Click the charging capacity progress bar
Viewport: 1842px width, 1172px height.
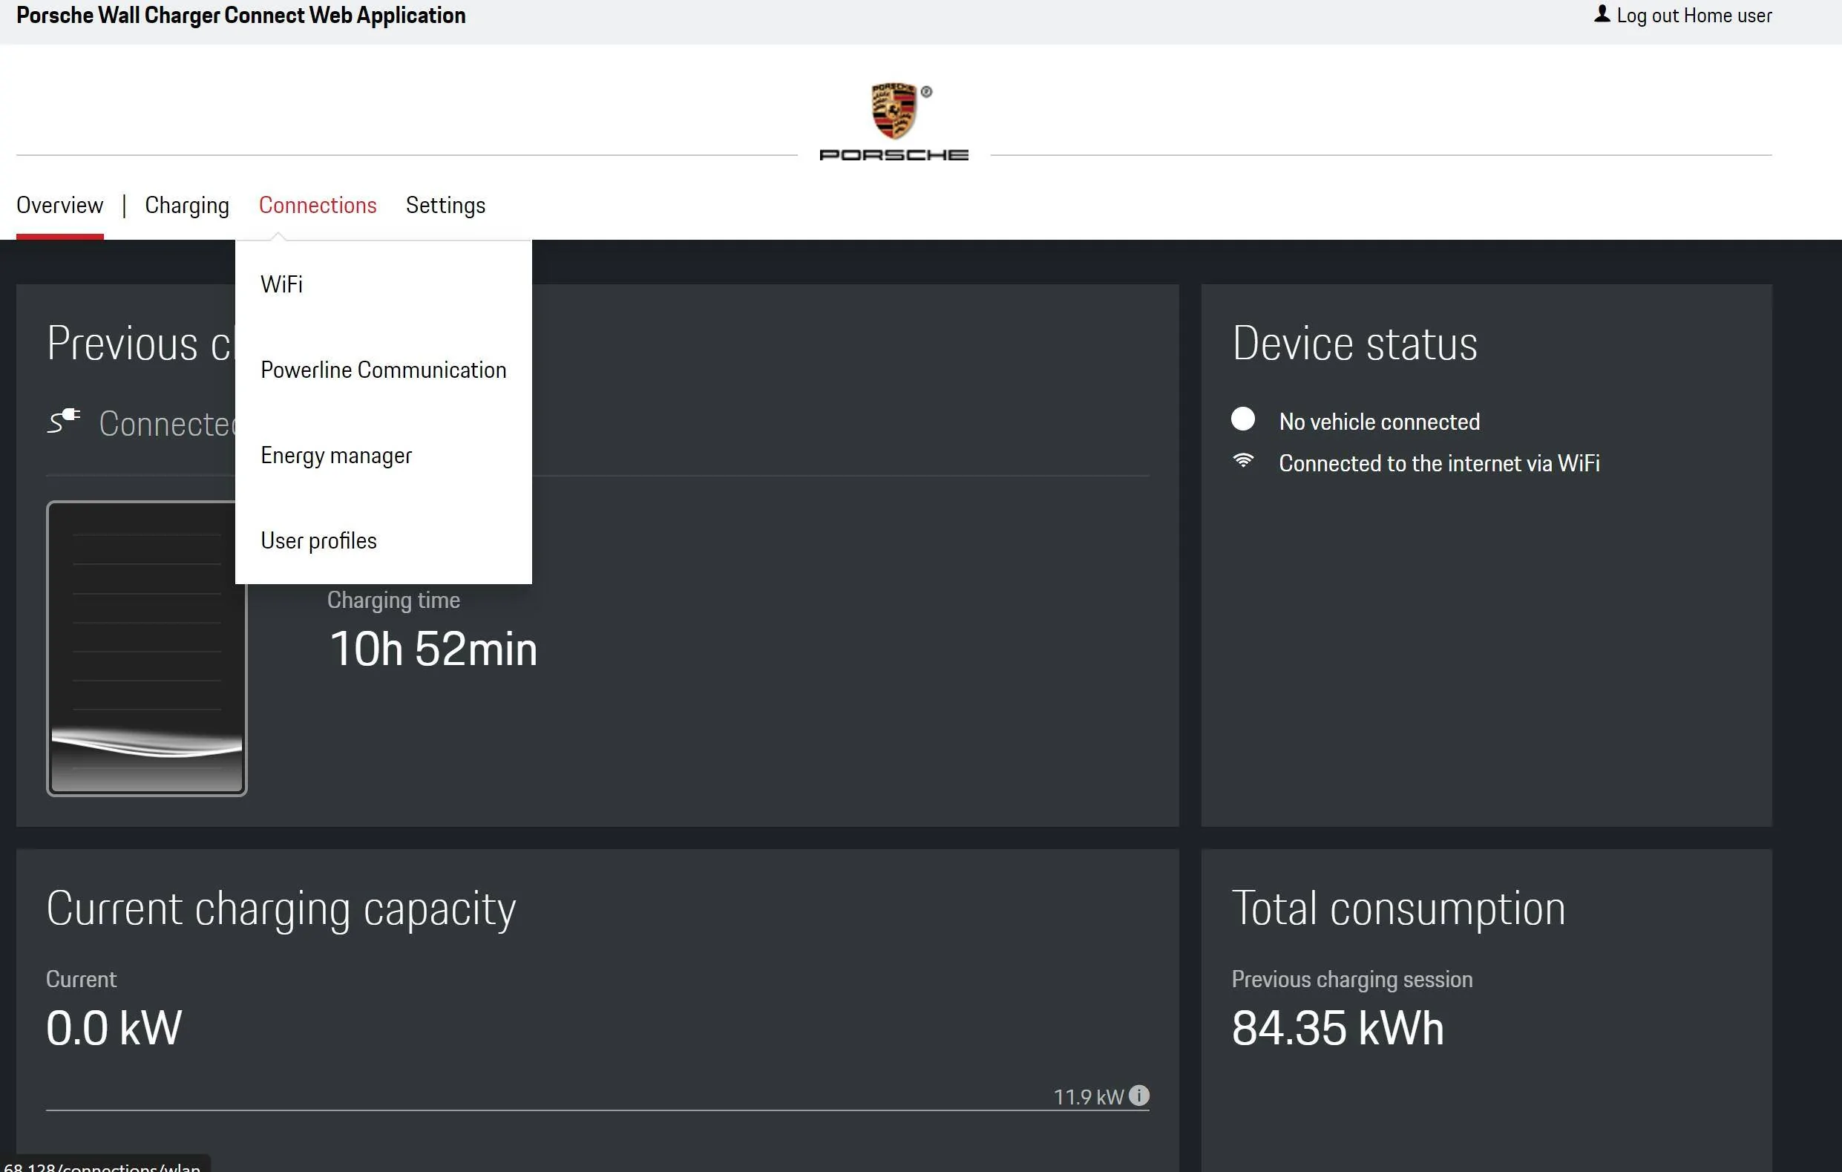coord(597,1109)
